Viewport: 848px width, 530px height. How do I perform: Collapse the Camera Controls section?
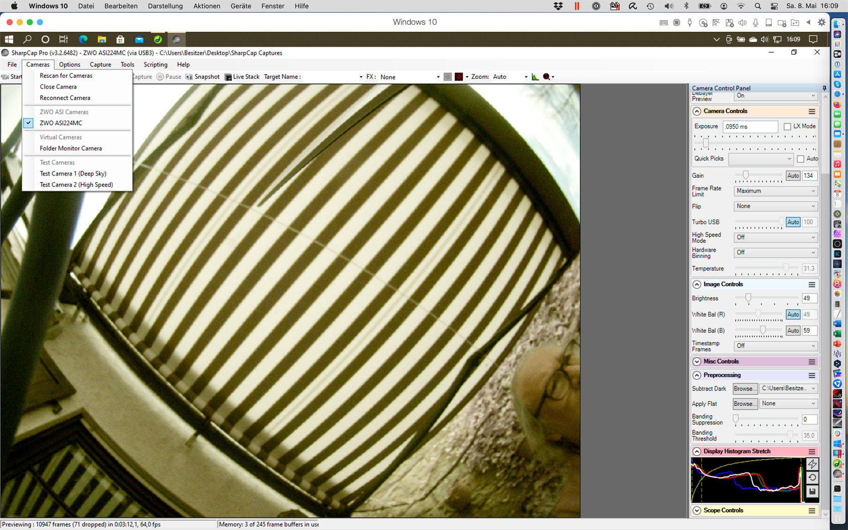[697, 112]
